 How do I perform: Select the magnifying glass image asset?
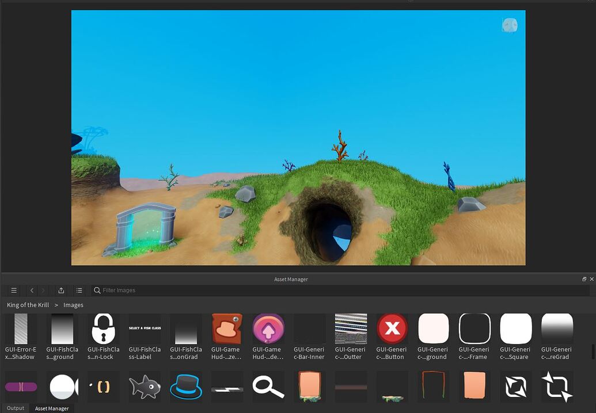(x=268, y=387)
